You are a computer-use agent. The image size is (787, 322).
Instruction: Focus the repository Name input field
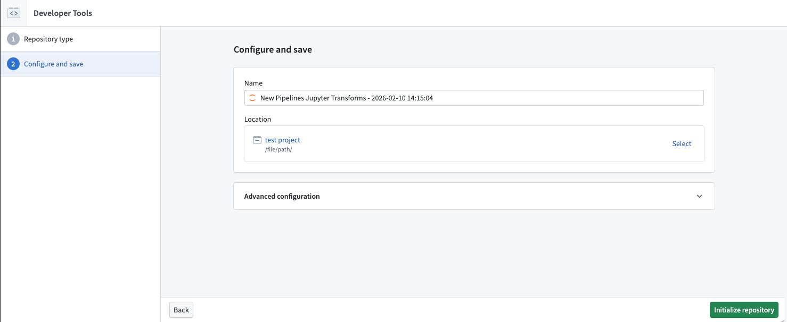(474, 98)
